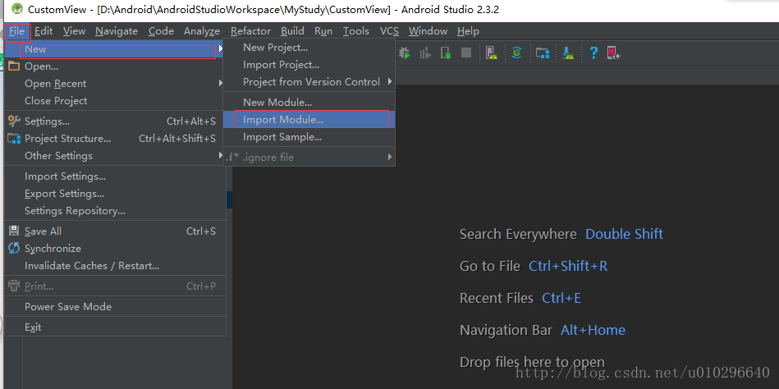This screenshot has height=389, width=779.
Task: Select Export Settings... in the File menu
Action: click(115, 194)
